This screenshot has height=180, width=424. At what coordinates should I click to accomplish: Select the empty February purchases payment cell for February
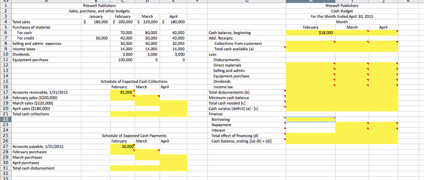tap(123, 152)
